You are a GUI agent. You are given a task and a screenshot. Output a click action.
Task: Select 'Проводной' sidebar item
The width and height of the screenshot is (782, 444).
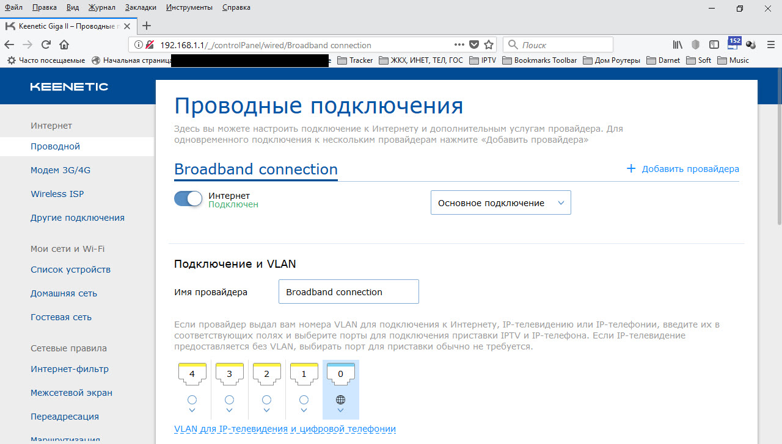point(77,146)
